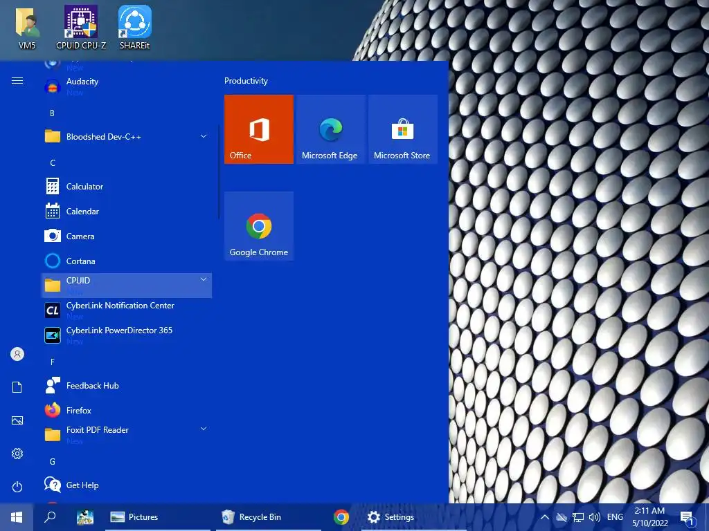Click the Windows Start button

pos(17,517)
